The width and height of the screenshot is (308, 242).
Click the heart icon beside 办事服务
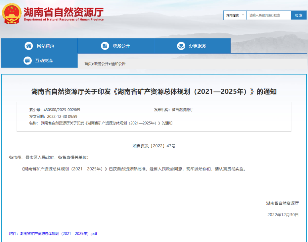pos(181,46)
